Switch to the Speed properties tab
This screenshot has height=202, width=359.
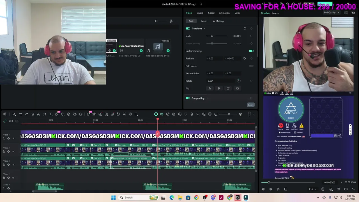[x=211, y=13]
